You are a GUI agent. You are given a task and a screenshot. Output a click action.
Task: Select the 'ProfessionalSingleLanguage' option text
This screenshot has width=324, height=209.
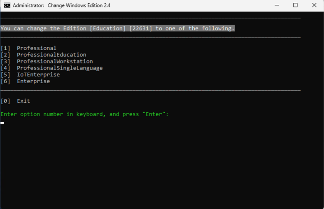(x=60, y=68)
